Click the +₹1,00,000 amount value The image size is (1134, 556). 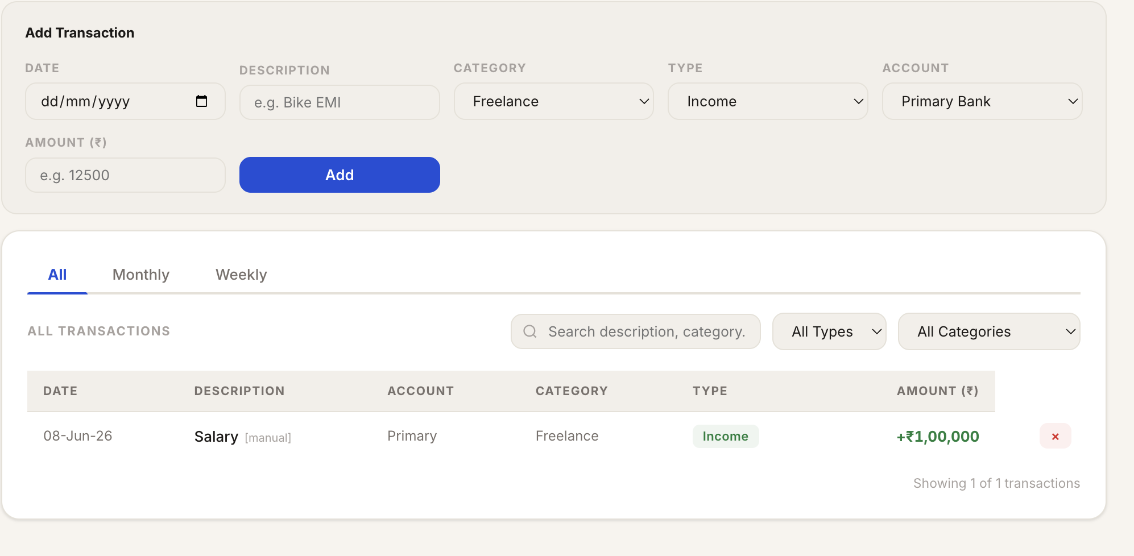(938, 437)
